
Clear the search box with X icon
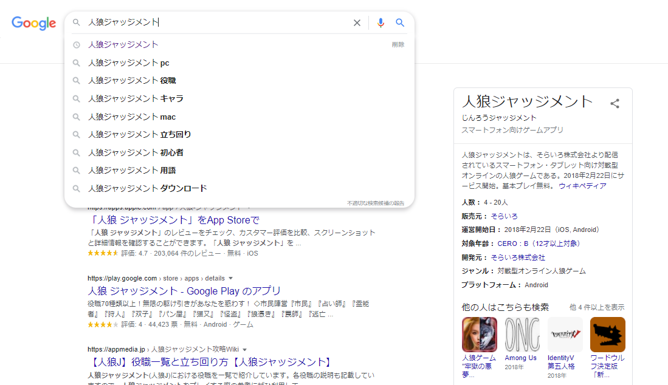point(357,22)
